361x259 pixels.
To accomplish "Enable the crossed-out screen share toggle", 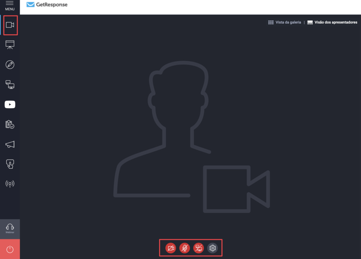I will click(x=199, y=248).
